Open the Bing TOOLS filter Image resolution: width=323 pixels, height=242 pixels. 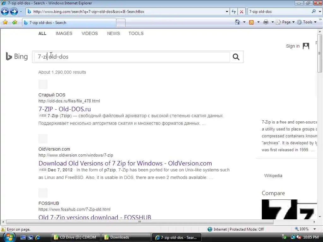136,33
